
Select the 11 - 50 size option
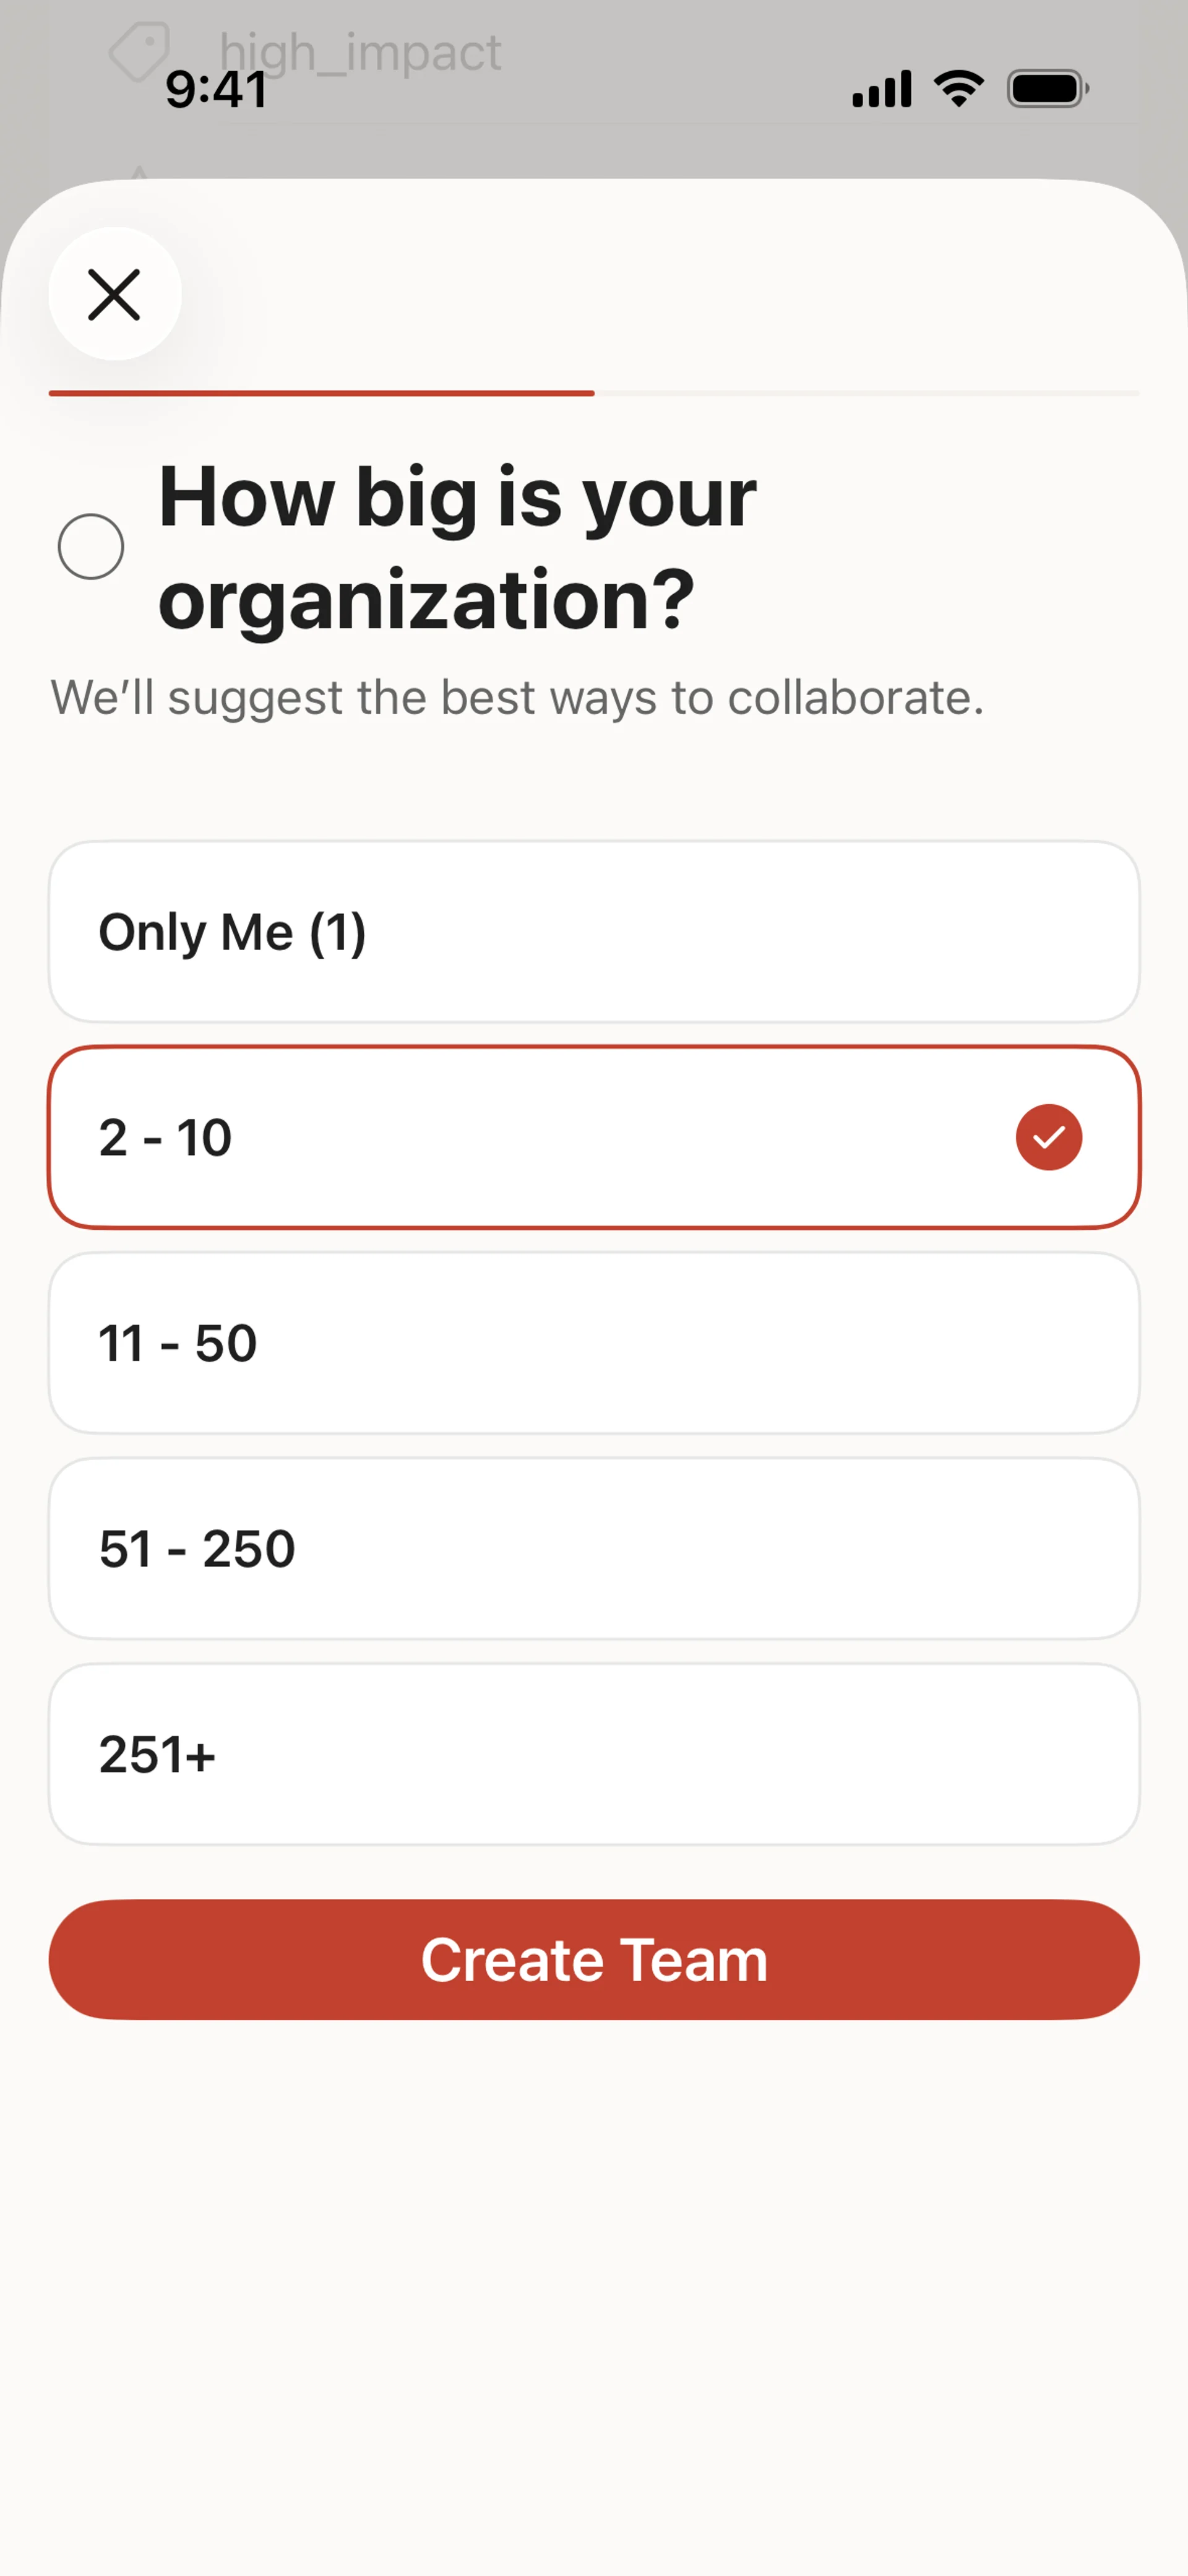(594, 1343)
